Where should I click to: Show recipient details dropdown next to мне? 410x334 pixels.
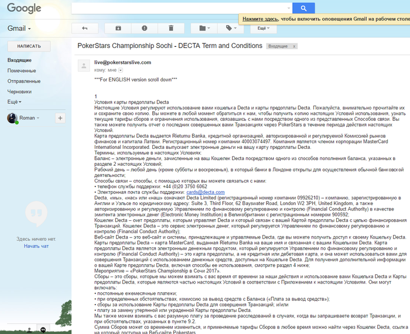point(121,70)
